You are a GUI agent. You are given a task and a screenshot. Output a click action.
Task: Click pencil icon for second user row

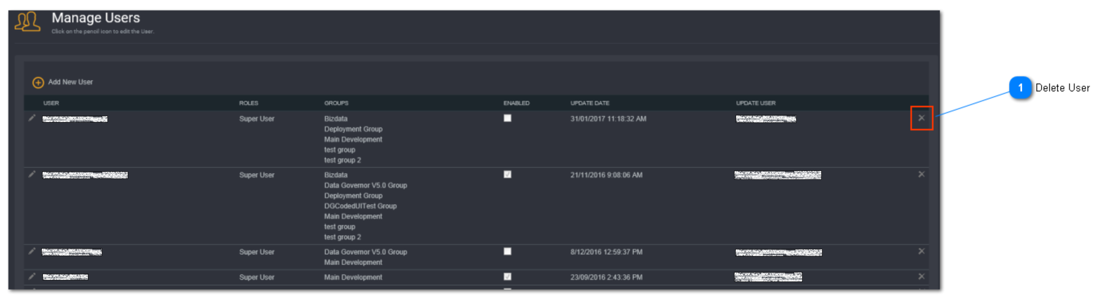coord(31,174)
